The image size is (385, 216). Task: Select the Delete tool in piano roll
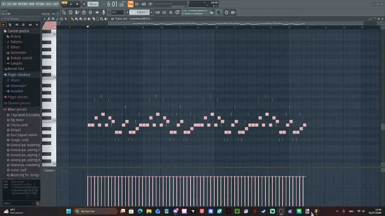click(x=85, y=19)
